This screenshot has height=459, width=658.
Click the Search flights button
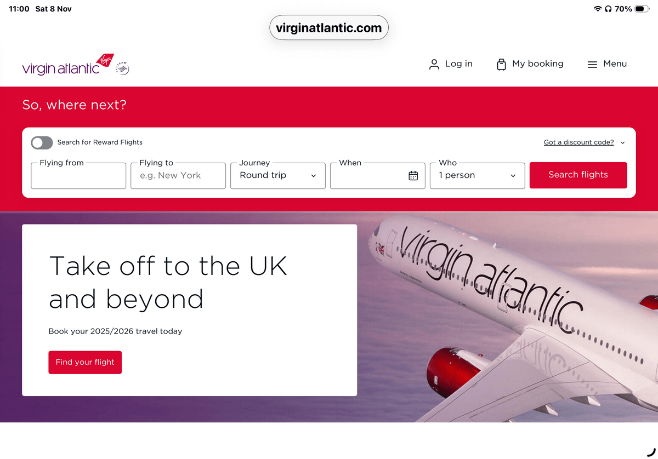tap(578, 175)
